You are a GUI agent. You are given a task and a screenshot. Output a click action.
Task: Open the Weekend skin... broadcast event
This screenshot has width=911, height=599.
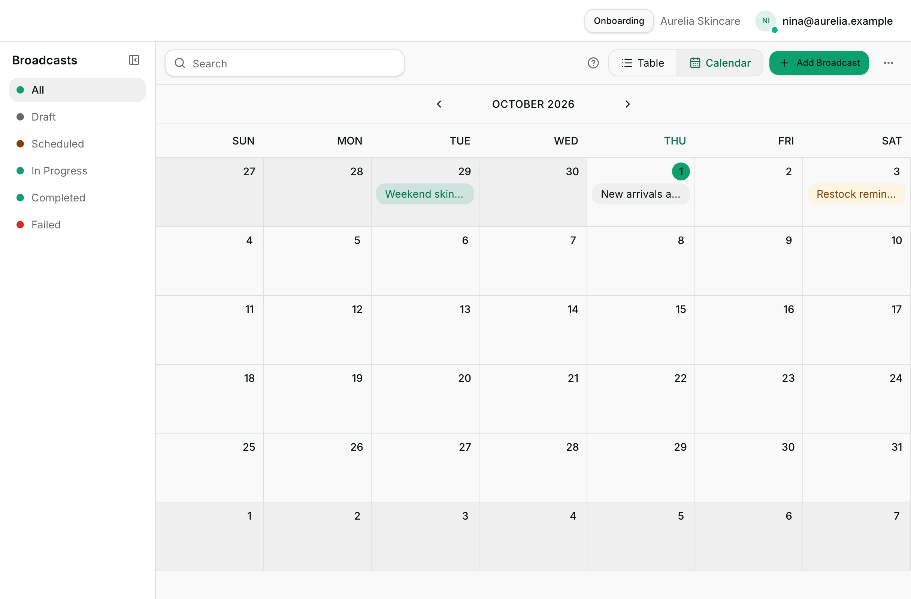coord(425,194)
